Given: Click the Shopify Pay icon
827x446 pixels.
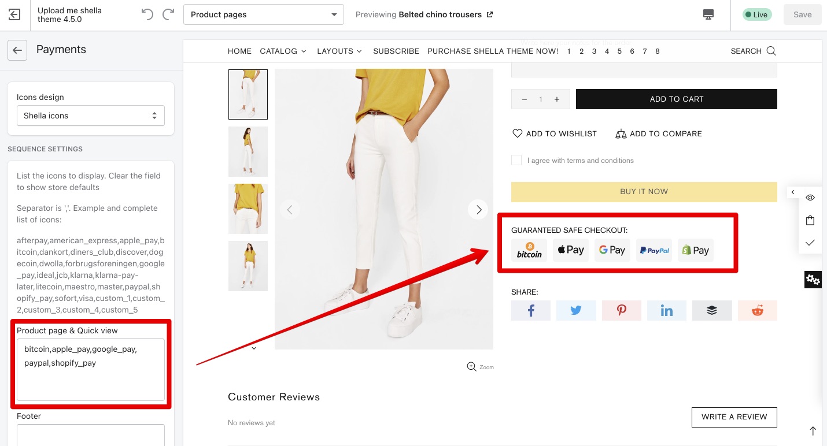Looking at the screenshot, I should [696, 250].
